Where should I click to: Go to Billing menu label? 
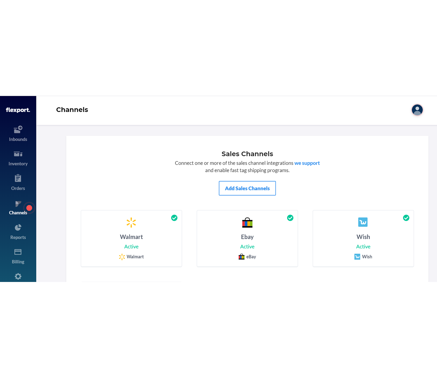(x=18, y=262)
